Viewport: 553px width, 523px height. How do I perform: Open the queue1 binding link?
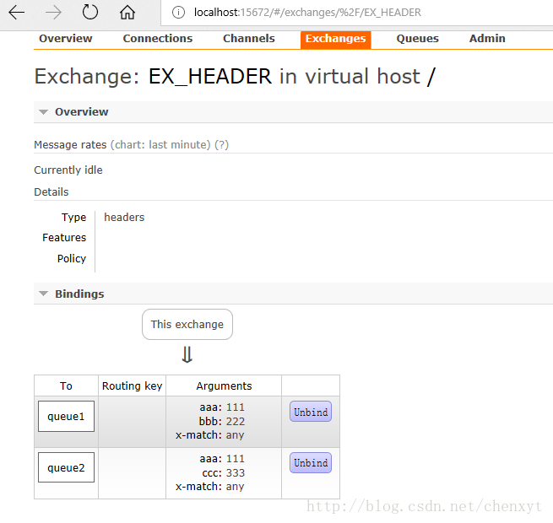[x=67, y=416]
